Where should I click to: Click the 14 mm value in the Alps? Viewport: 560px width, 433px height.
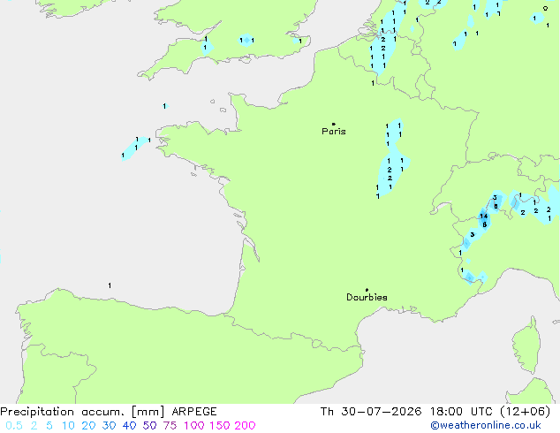[x=483, y=216]
